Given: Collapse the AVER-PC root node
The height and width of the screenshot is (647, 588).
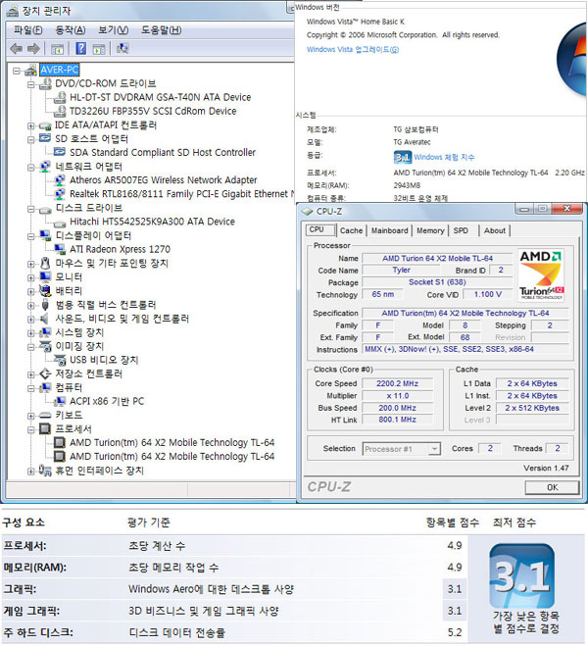Looking at the screenshot, I should click(16, 71).
